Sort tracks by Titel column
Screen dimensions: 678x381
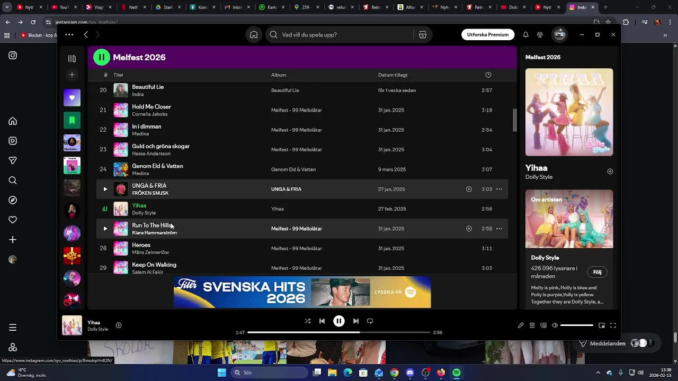pos(118,75)
